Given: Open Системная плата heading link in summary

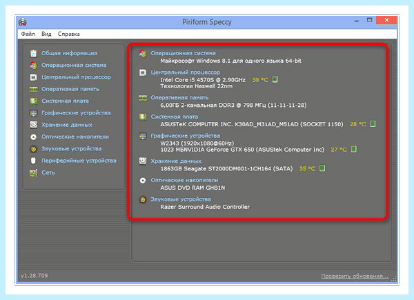Looking at the screenshot, I should [175, 117].
